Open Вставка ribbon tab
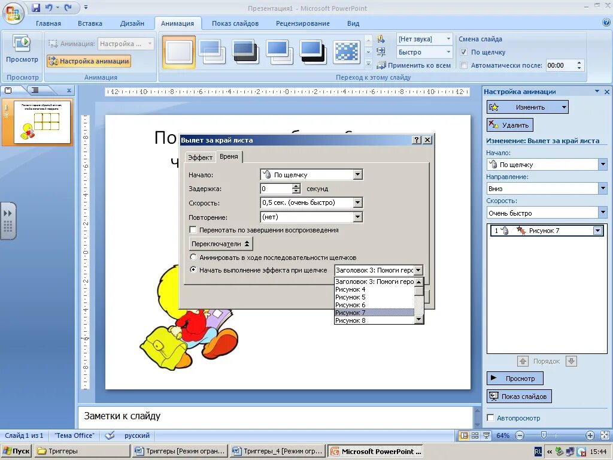 click(90, 23)
